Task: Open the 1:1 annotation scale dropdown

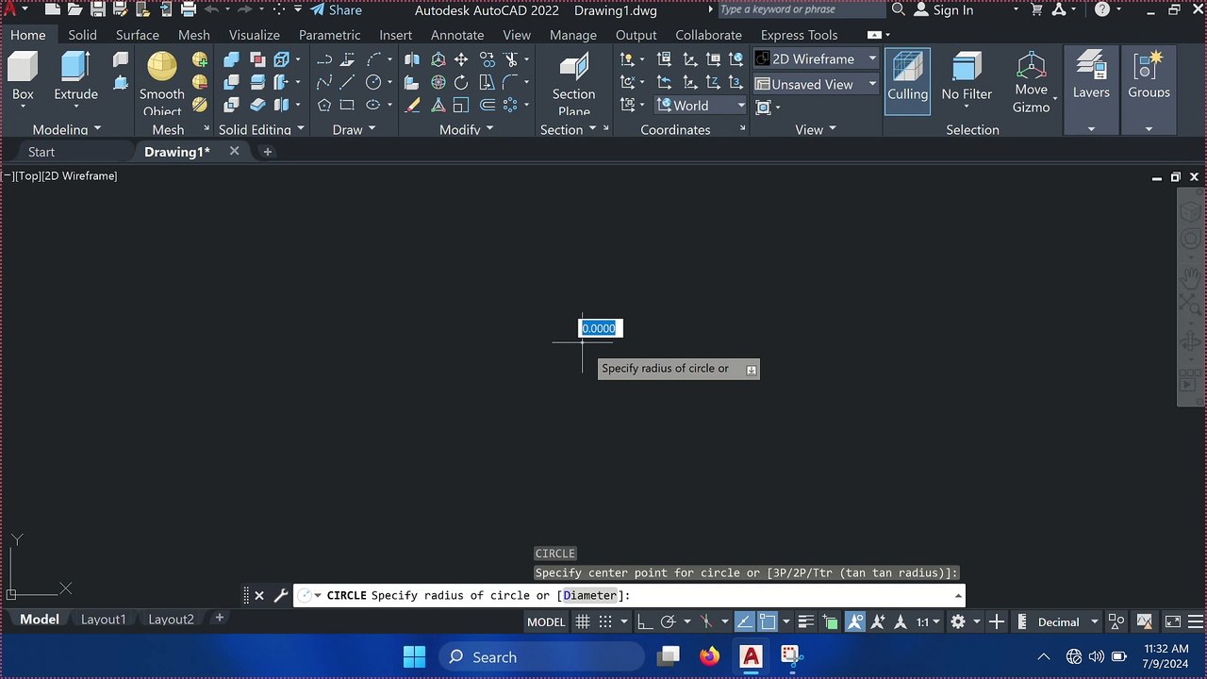Action: coord(929,621)
